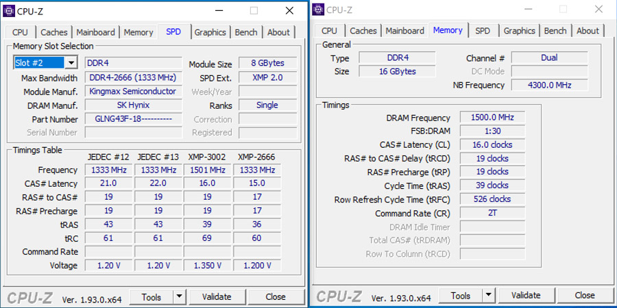Click Close button in right window
This screenshot has width=617, height=308.
585,295
